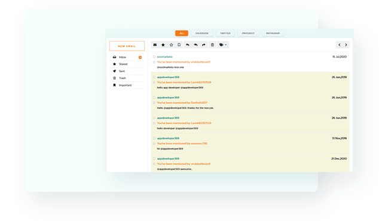379x221 pixels.
Task: Open the Sent folder
Action: pyautogui.click(x=127, y=71)
